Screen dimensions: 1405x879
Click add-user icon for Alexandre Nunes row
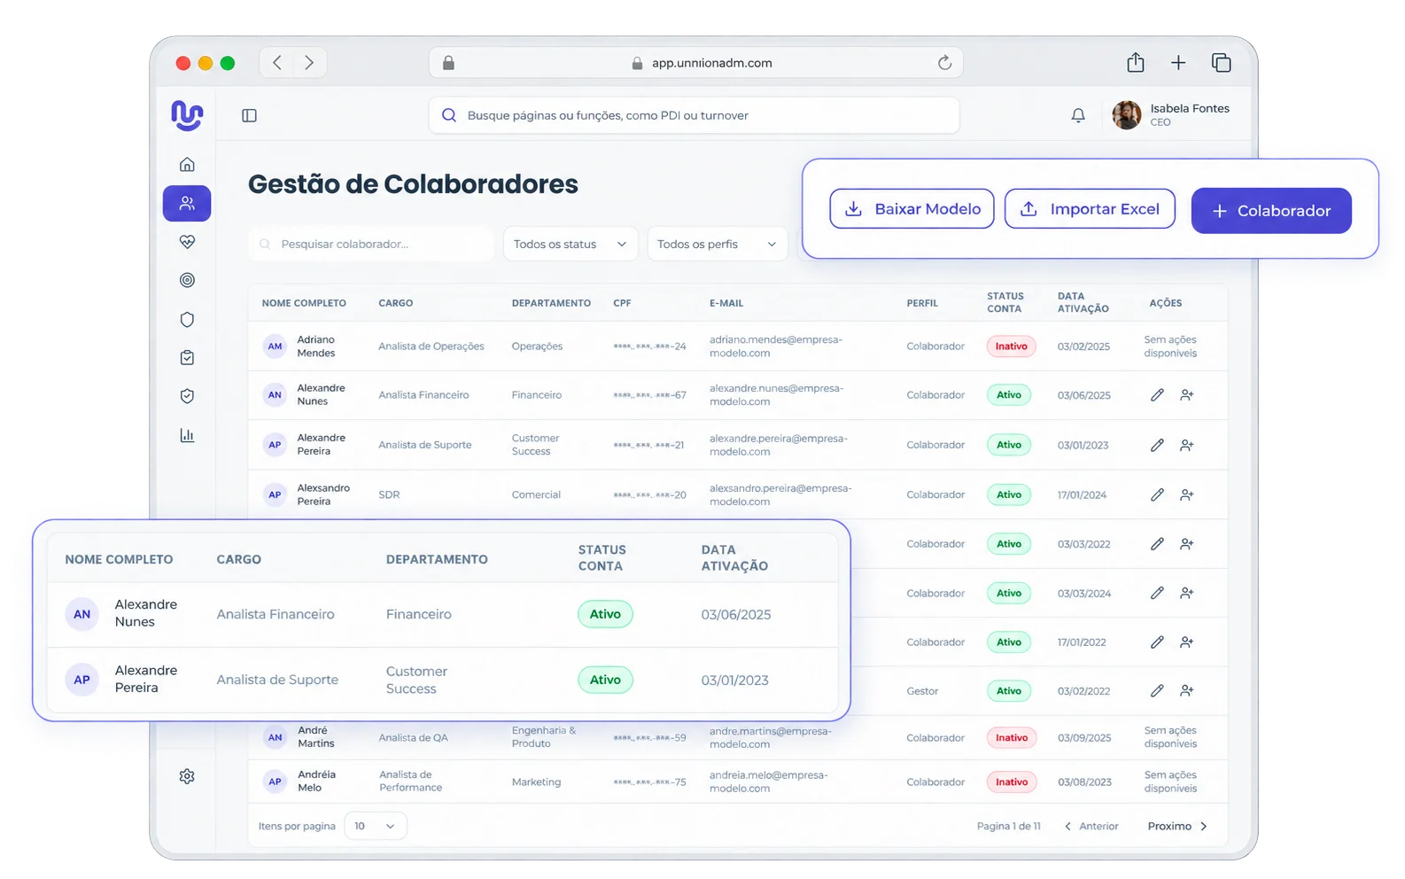point(1187,395)
